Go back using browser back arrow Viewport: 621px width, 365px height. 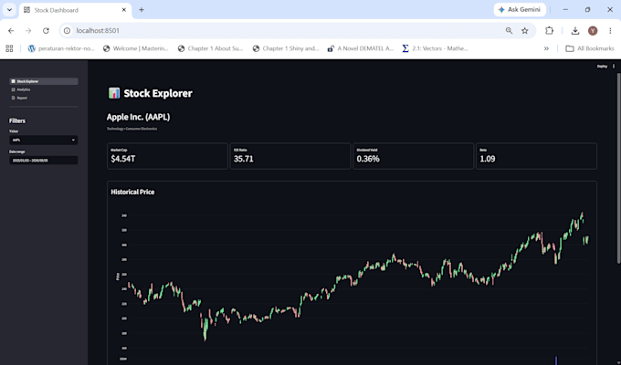click(x=11, y=30)
